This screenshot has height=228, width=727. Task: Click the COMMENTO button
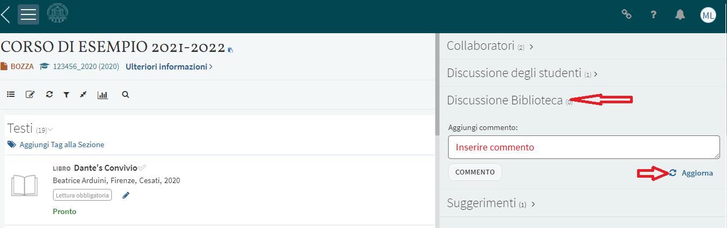[x=475, y=172]
